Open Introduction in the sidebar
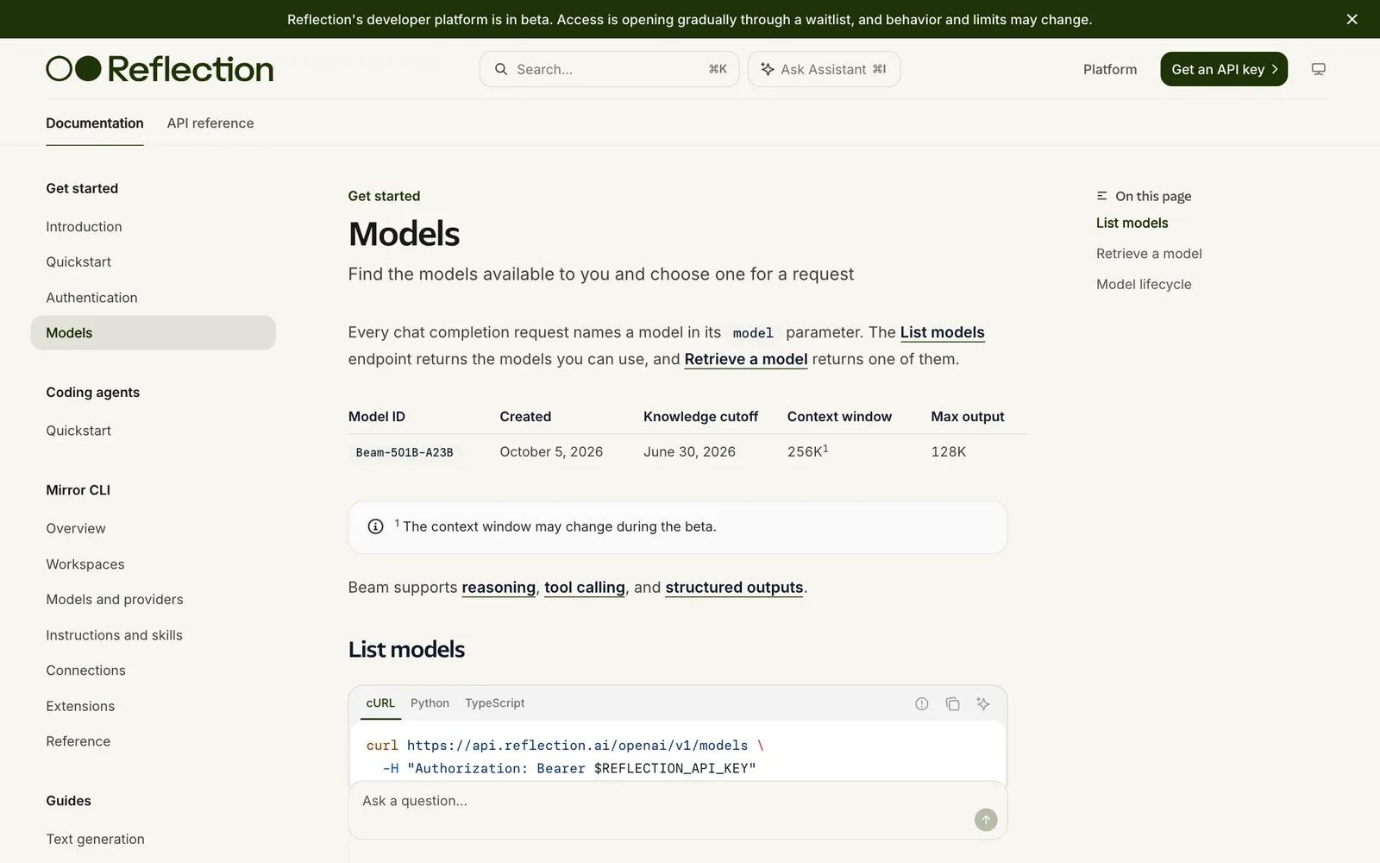1380x863 pixels. 84,227
